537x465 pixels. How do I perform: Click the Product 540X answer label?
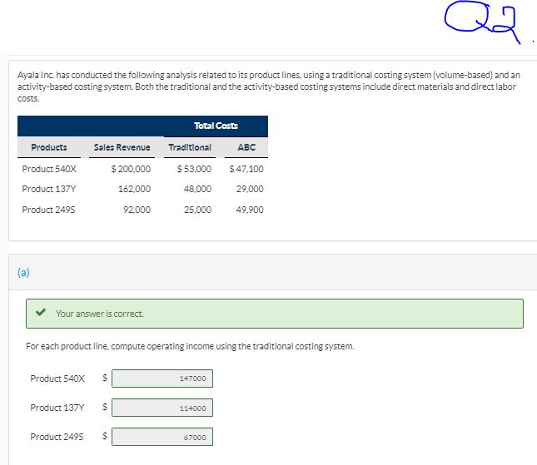click(x=57, y=378)
